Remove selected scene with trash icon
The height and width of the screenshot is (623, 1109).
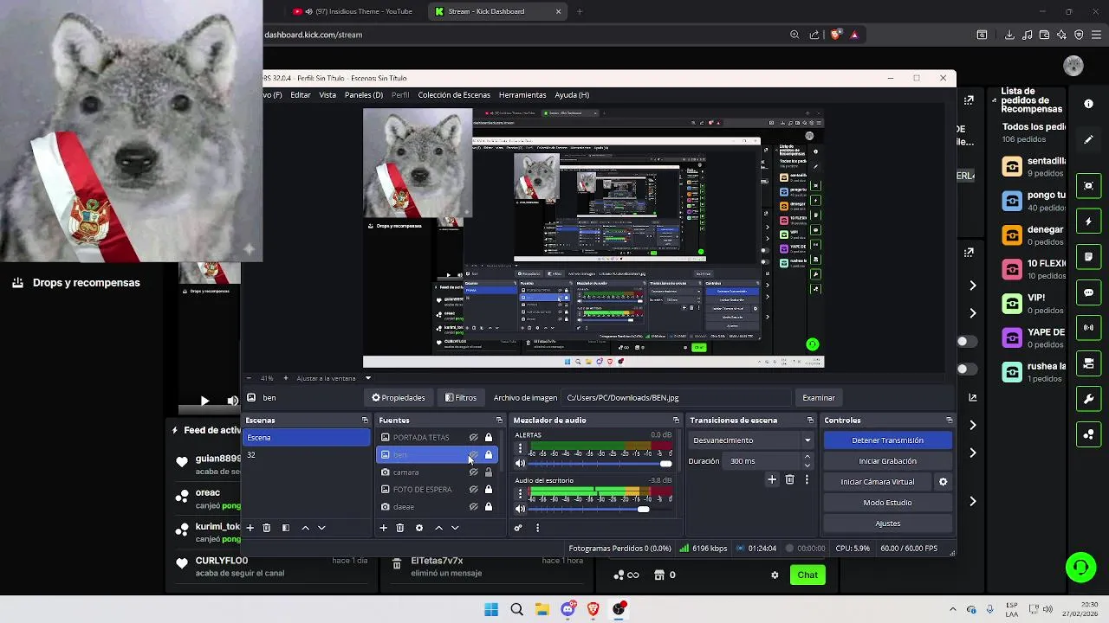click(267, 528)
